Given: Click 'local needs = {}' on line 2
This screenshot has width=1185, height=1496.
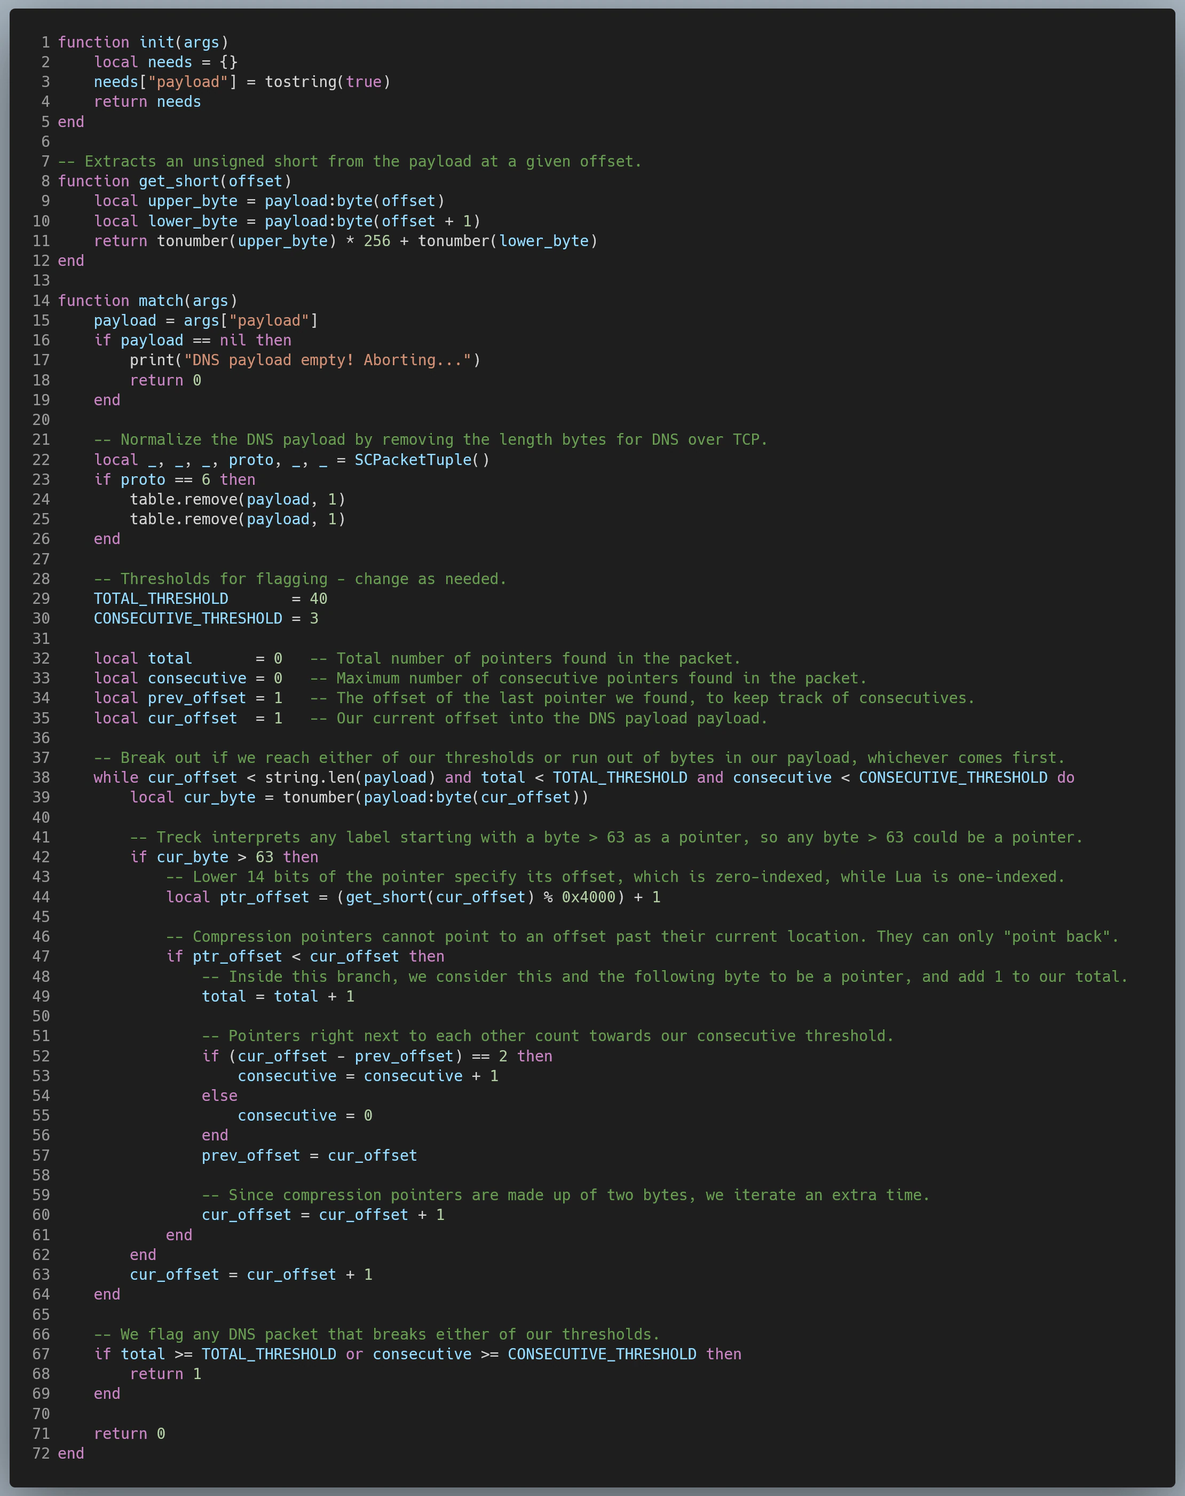Looking at the screenshot, I should [166, 62].
